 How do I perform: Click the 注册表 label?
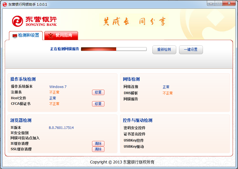[16, 92]
